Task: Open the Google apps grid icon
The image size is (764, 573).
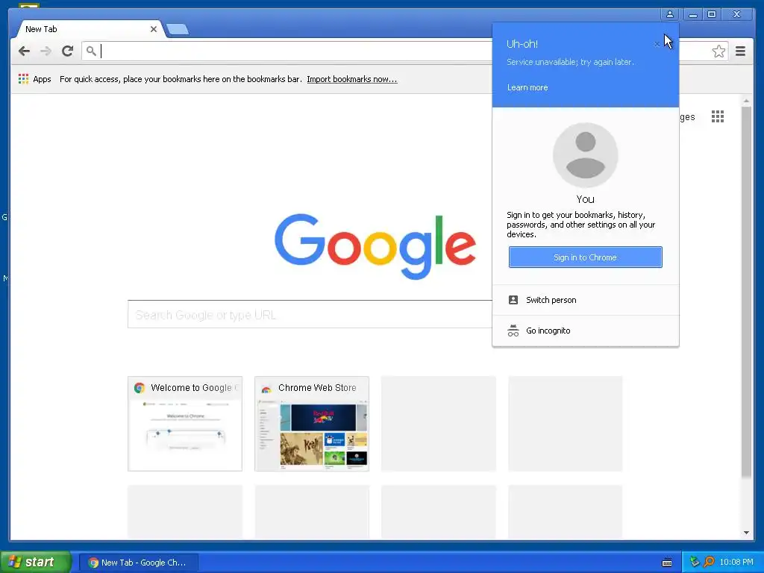Action: point(717,116)
